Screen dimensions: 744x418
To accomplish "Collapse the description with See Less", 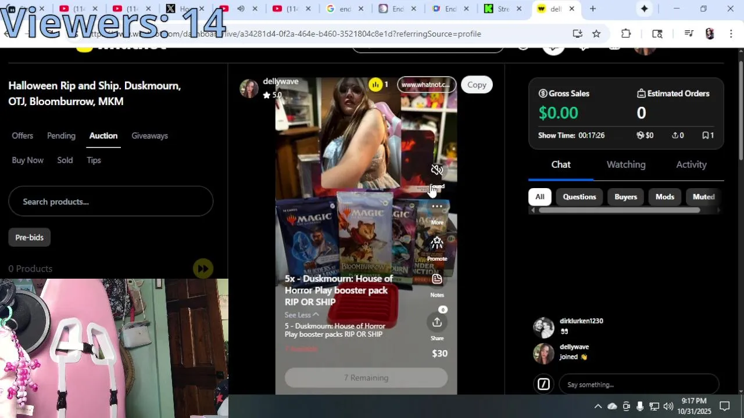I will (302, 315).
